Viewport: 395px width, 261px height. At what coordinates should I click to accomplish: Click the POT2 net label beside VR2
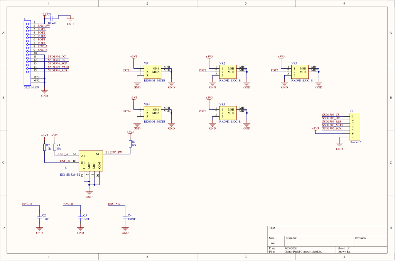coord(202,70)
